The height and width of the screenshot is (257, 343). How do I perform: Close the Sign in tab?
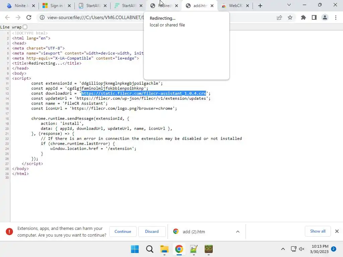coord(69,6)
